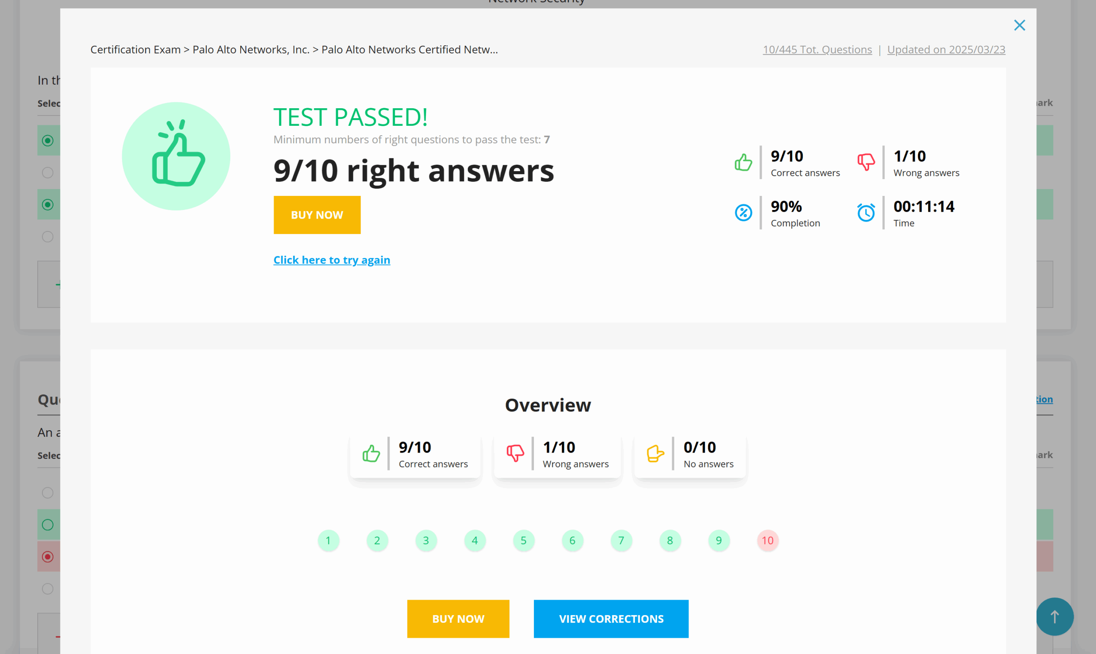Click the top BUY NOW button
The height and width of the screenshot is (654, 1096).
coord(317,215)
